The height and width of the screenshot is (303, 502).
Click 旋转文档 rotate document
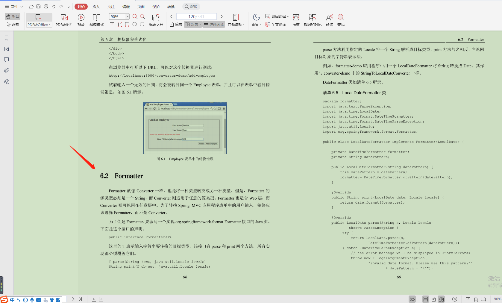pos(156,20)
